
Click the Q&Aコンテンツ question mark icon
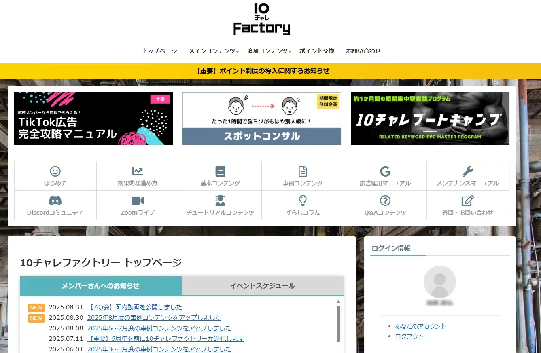[x=385, y=201]
